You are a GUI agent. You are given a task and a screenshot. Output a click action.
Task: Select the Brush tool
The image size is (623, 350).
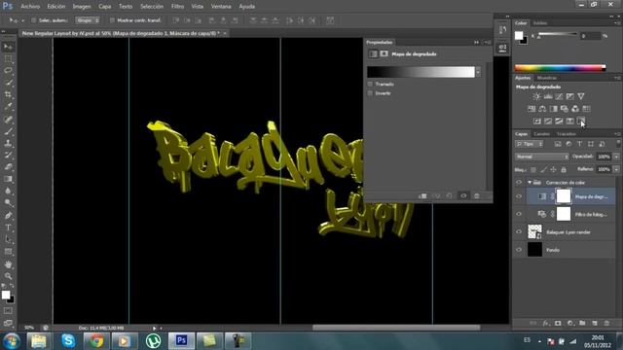[8, 131]
